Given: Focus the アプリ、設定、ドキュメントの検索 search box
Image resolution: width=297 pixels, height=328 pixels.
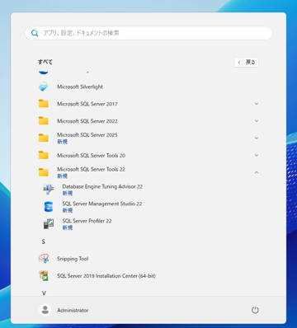Looking at the screenshot, I should 148,33.
